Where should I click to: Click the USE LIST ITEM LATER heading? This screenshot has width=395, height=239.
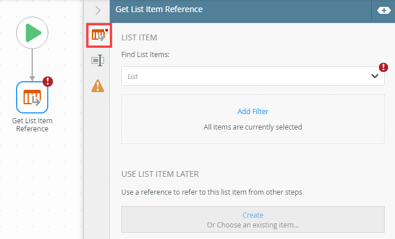(160, 173)
